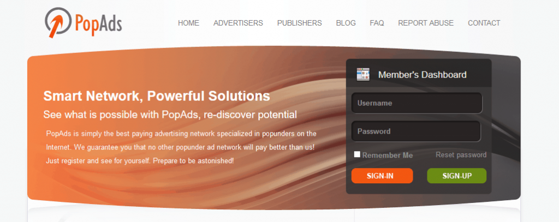Click the Smart Network, Powerful Solutions headline
This screenshot has width=559, height=222.
157,96
